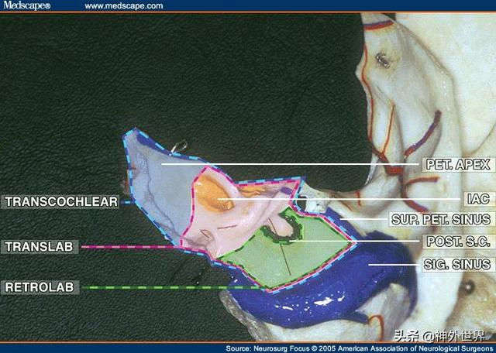Click the IAC annotation label

point(478,199)
